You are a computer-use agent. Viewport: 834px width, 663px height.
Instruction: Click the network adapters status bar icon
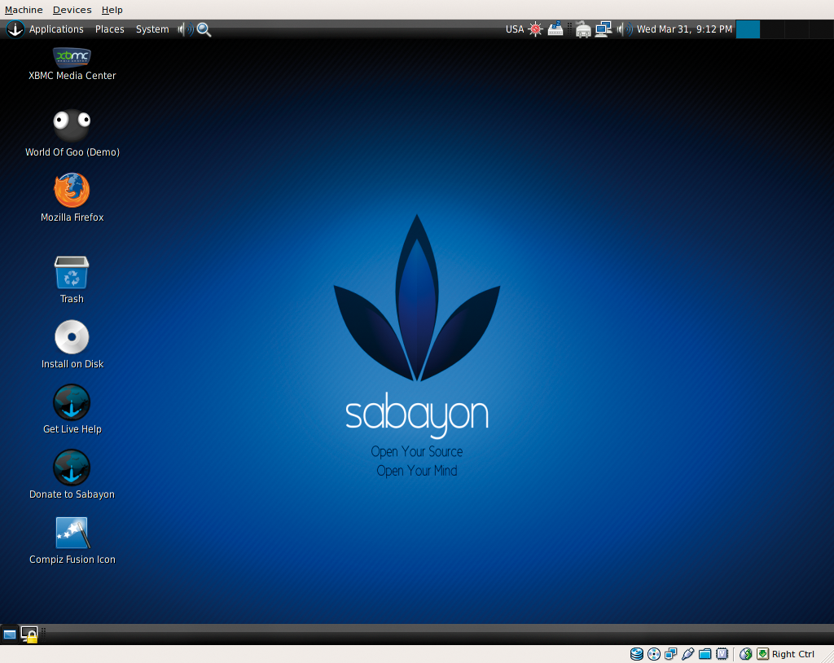671,654
